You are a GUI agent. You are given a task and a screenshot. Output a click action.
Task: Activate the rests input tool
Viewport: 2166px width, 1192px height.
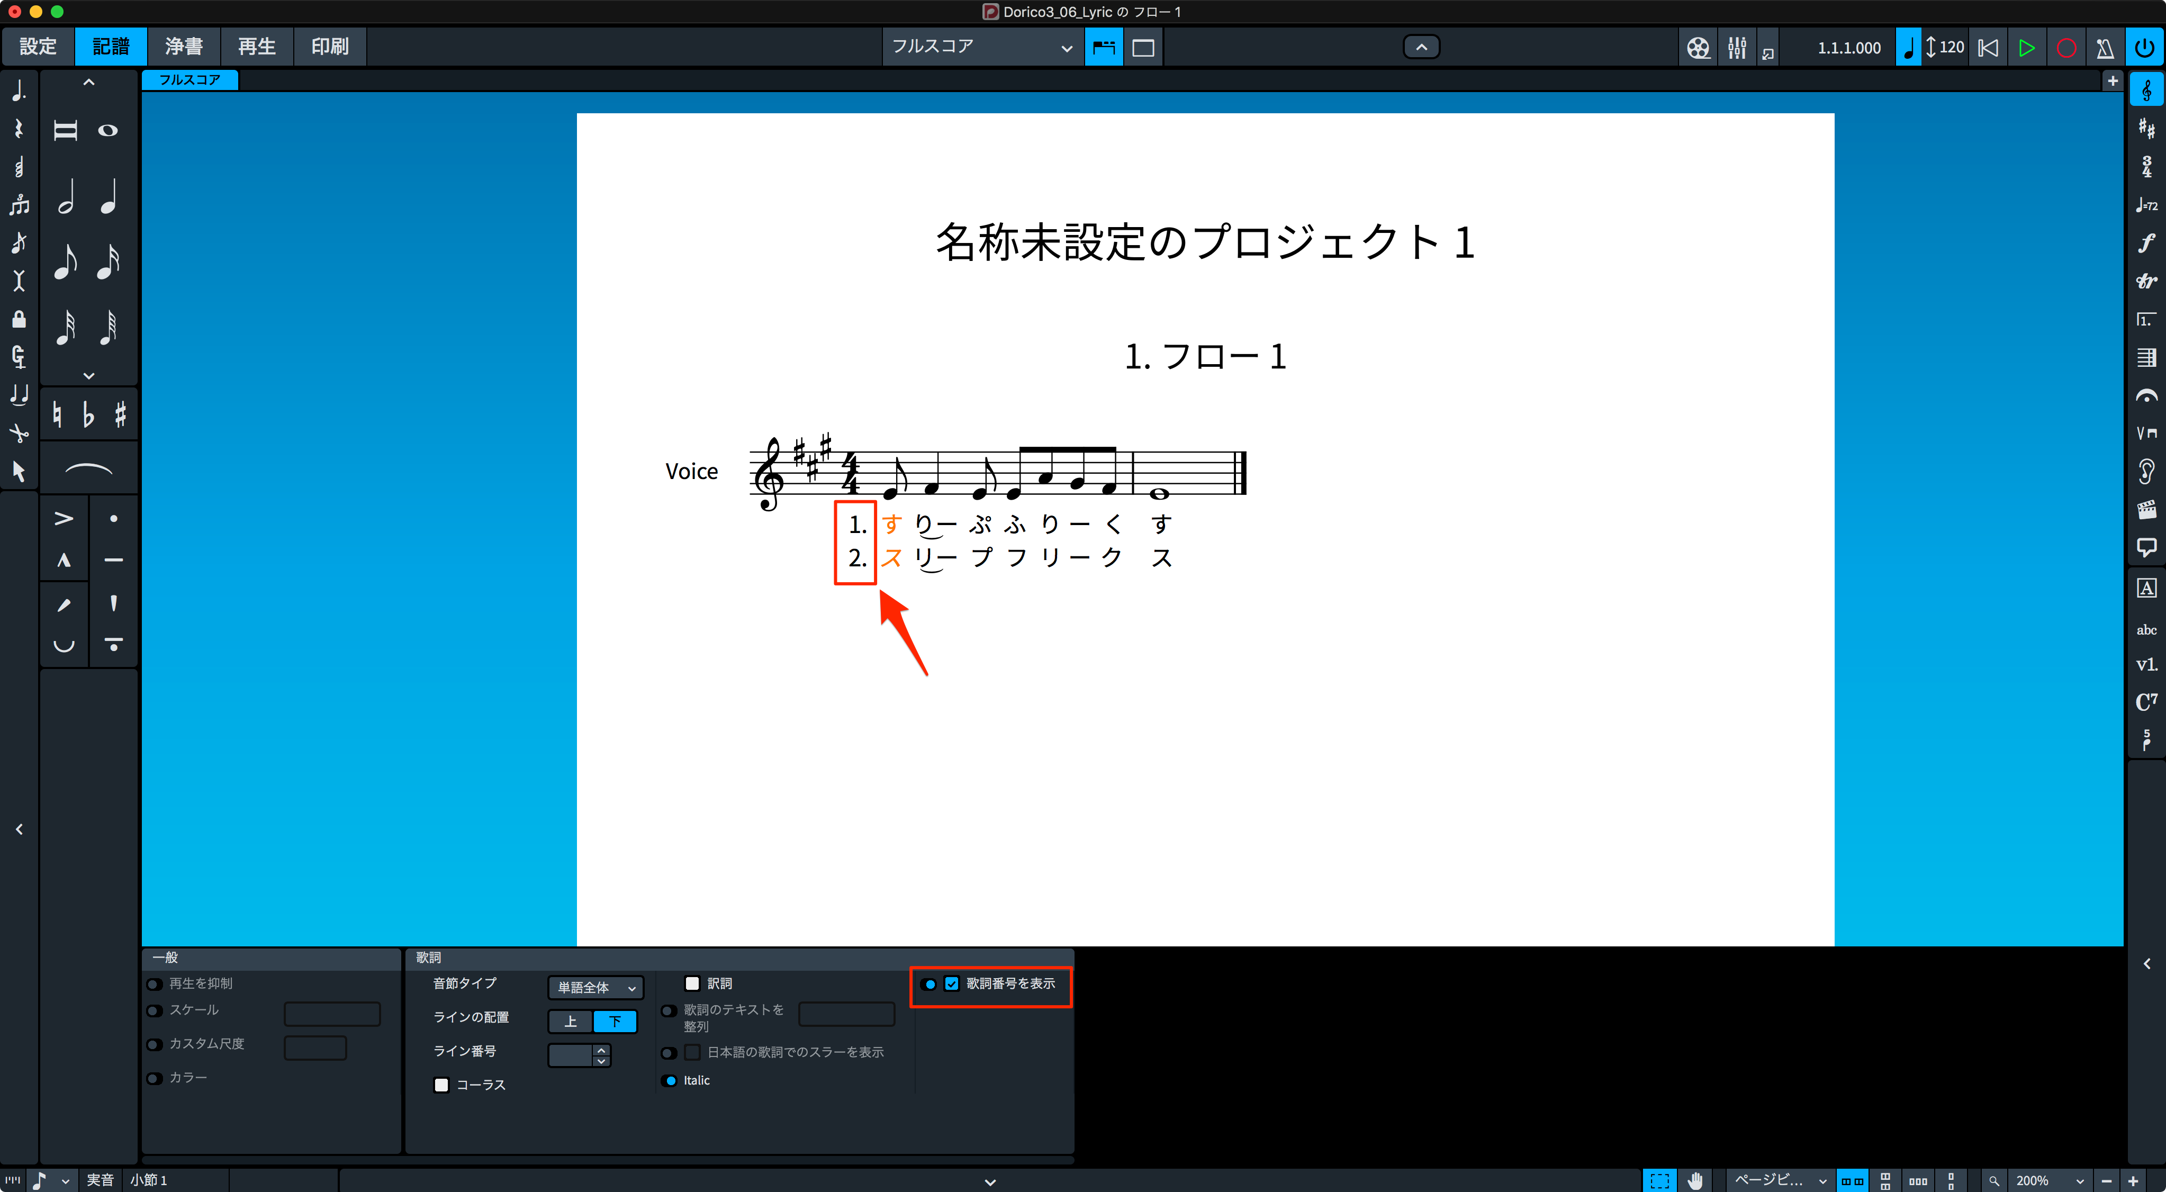click(19, 129)
